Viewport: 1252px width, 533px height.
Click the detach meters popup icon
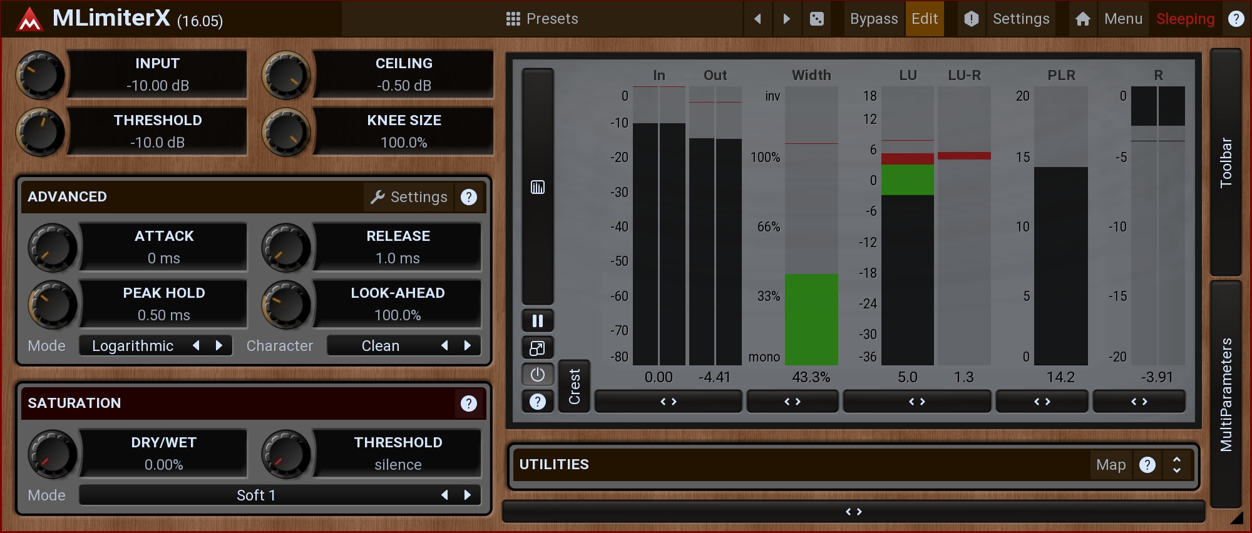point(538,348)
